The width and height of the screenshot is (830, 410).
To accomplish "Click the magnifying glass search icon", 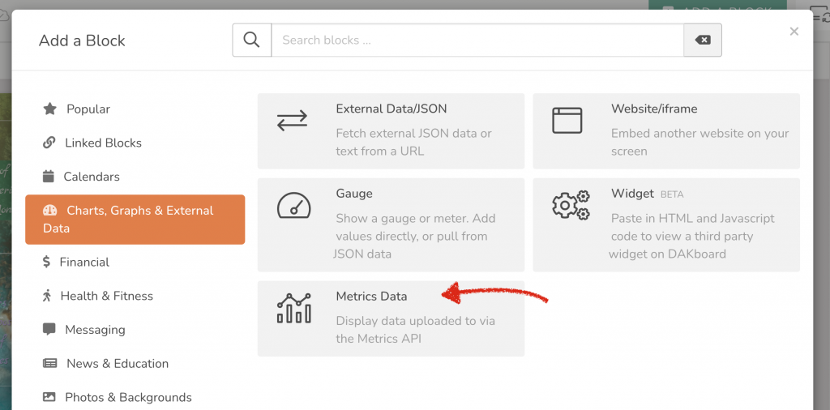I will tap(251, 40).
